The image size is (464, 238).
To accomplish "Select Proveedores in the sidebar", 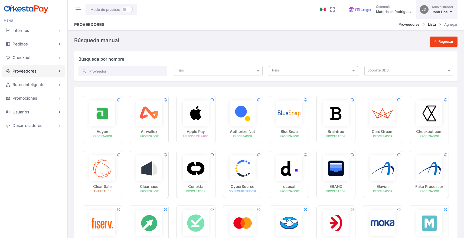I will (x=34, y=71).
